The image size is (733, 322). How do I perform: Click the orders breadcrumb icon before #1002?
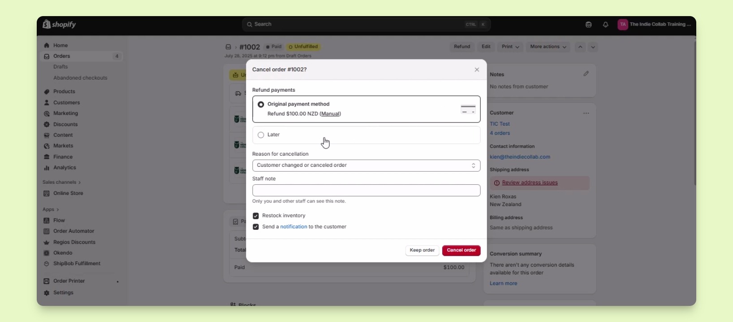pyautogui.click(x=228, y=47)
